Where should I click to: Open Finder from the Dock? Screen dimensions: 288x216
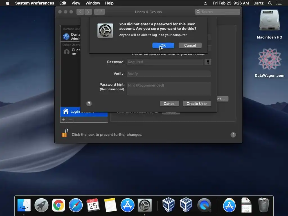(x=24, y=205)
